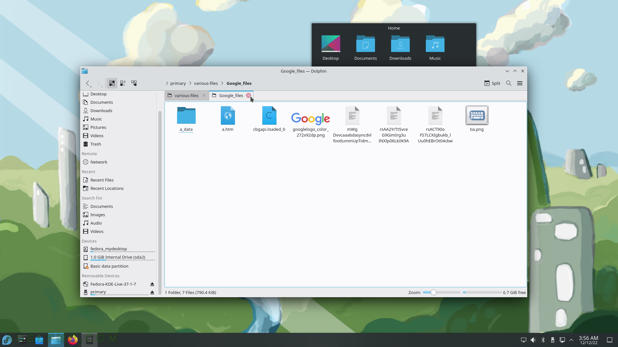Eject the primary removable device

[x=152, y=292]
